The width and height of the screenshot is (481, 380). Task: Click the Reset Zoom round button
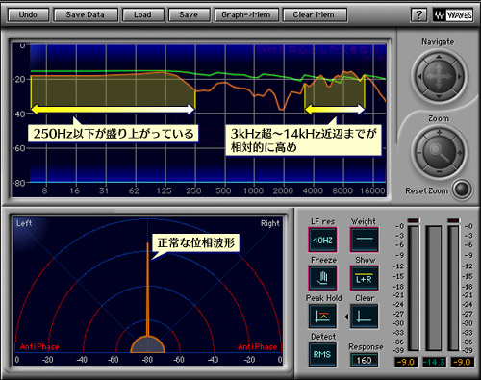(462, 190)
